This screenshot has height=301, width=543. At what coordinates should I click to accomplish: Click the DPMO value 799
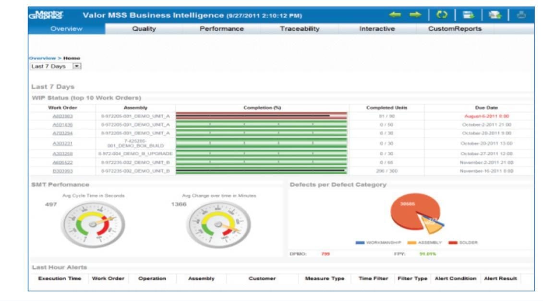tap(326, 254)
